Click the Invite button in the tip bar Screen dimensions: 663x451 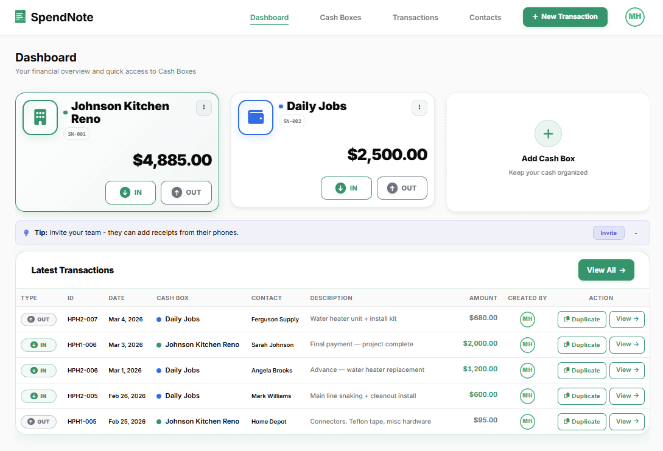(x=608, y=232)
